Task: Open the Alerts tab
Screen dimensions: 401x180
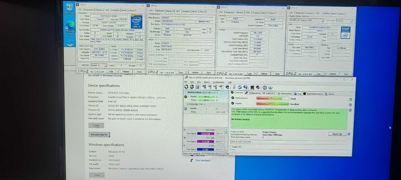Action: (329, 94)
